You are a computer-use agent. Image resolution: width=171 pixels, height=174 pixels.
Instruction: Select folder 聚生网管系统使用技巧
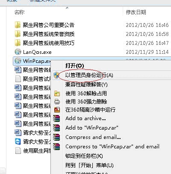(49, 43)
